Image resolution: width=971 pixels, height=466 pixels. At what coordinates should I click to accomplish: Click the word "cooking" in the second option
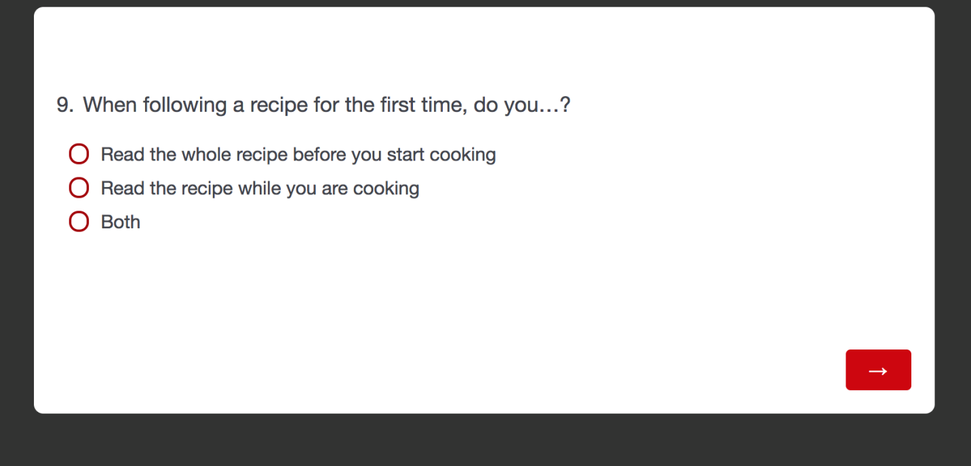[386, 188]
